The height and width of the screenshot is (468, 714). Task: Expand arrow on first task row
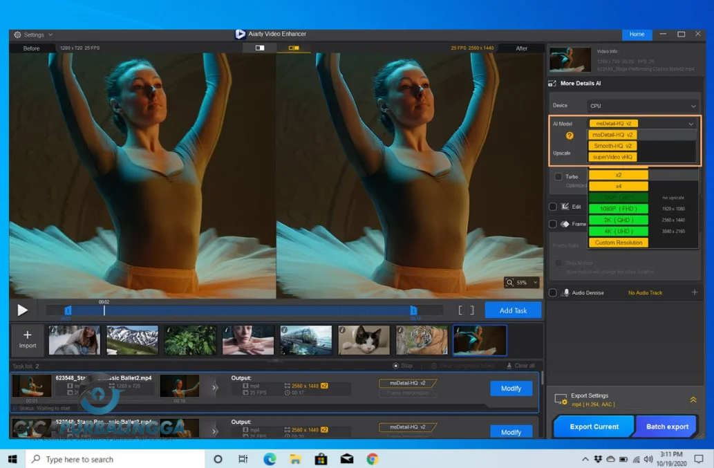(214, 388)
